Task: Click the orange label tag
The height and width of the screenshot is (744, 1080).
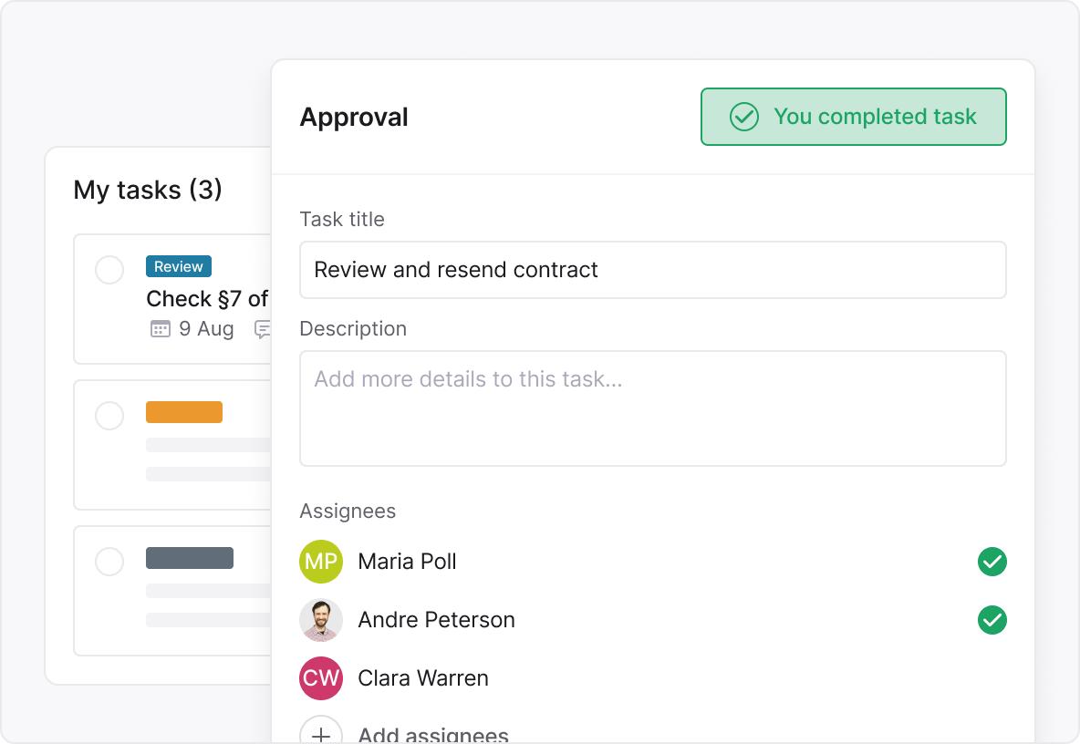Action: (x=184, y=412)
